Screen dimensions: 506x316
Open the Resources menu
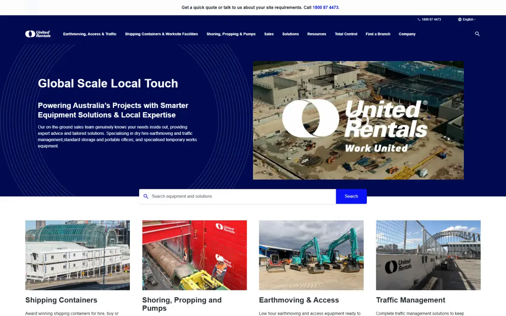point(317,34)
